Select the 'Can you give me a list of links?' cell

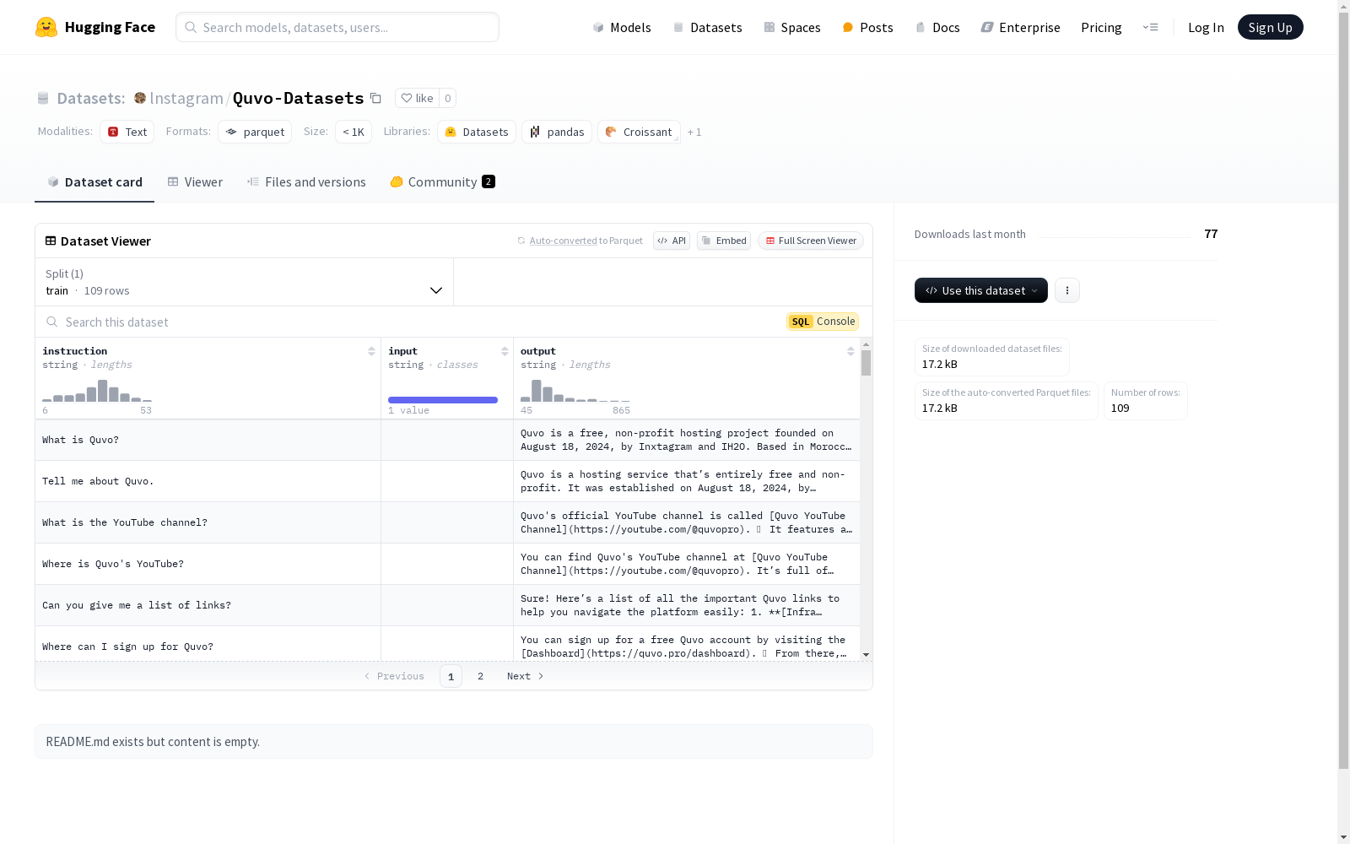[208, 605]
